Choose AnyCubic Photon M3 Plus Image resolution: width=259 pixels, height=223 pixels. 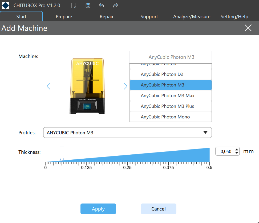pyautogui.click(x=171, y=106)
